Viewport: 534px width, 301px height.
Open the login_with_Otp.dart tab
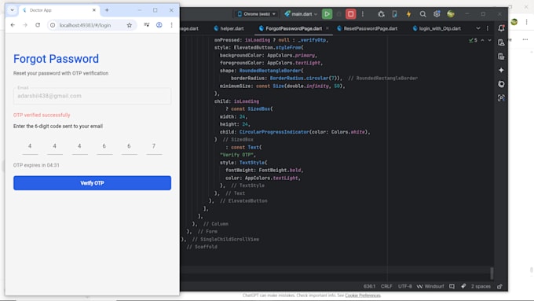pyautogui.click(x=437, y=28)
